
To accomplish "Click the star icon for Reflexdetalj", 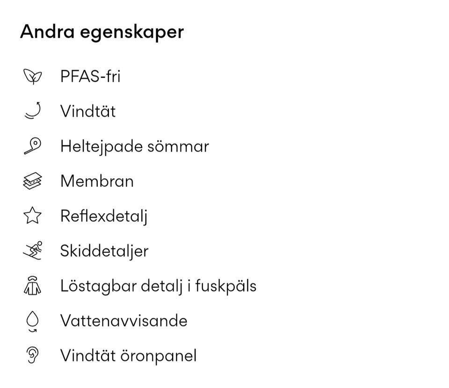I will (x=32, y=216).
